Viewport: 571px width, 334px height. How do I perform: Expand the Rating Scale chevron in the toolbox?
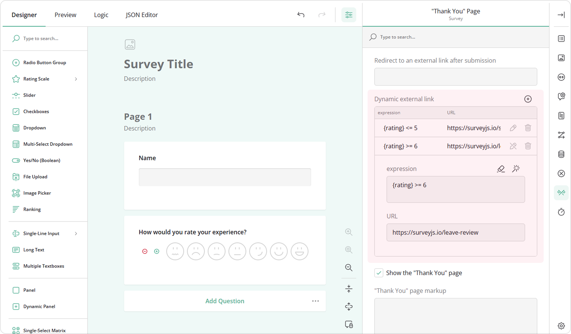76,79
